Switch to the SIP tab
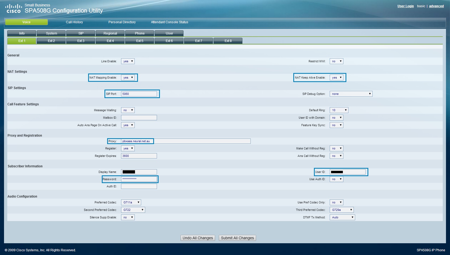The image size is (450, 255). (81, 33)
